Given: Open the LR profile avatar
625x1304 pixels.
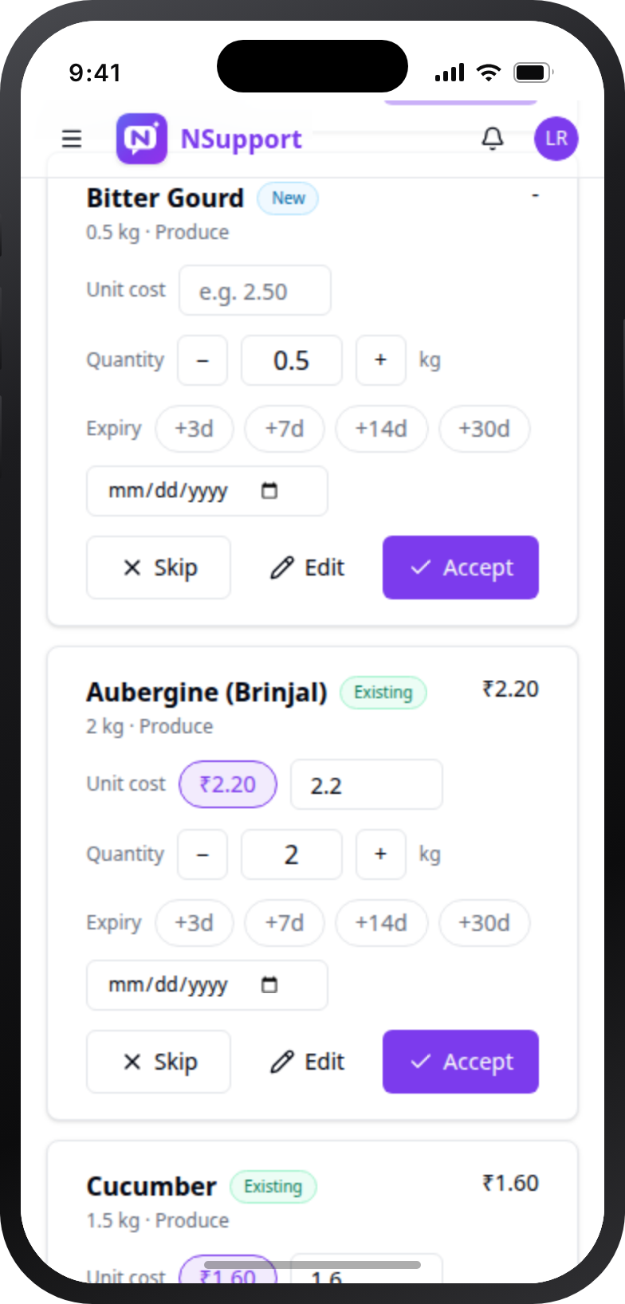Looking at the screenshot, I should pos(556,139).
